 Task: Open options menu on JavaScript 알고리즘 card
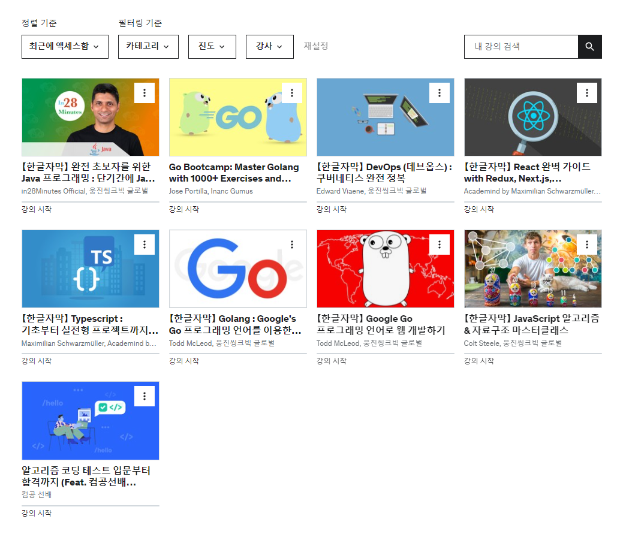[x=587, y=245]
